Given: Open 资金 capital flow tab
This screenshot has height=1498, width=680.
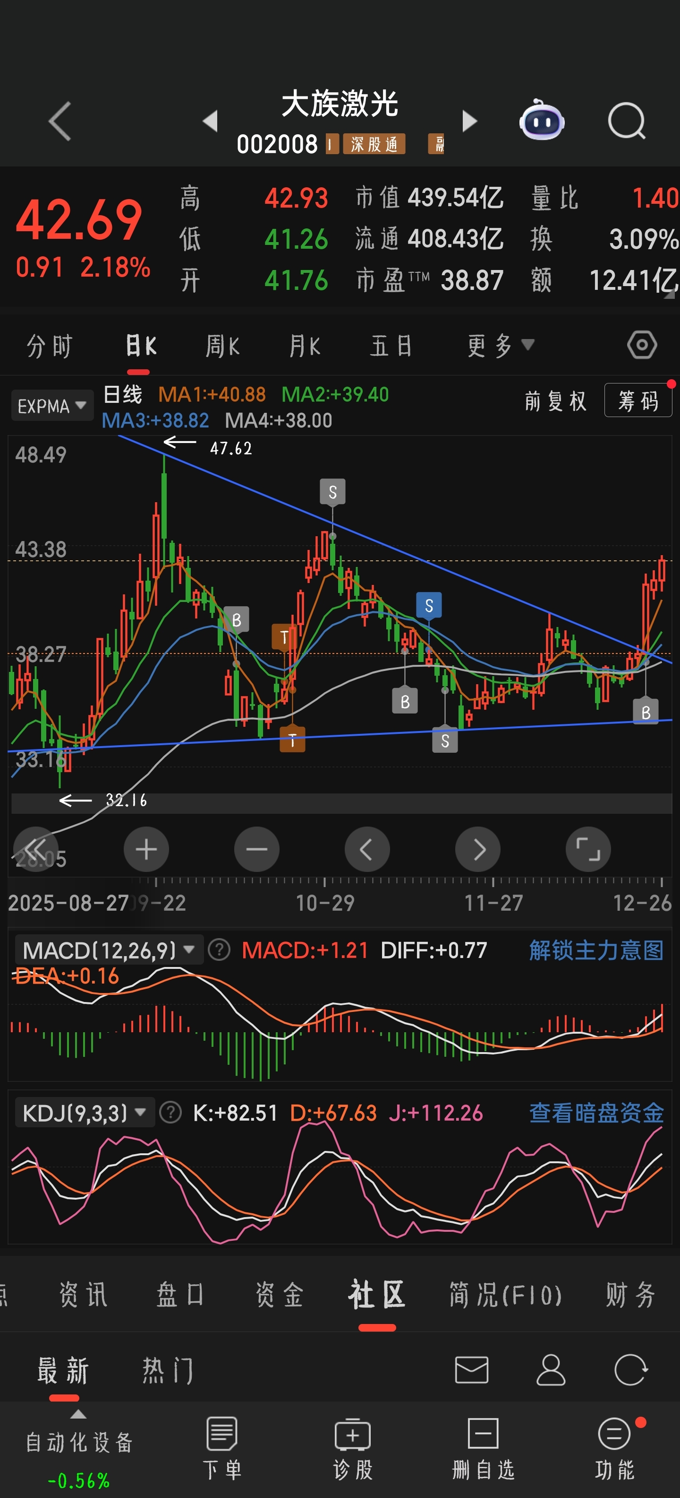Looking at the screenshot, I should [280, 1295].
